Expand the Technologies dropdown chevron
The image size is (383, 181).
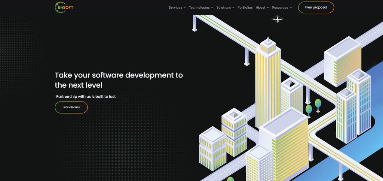212,7
